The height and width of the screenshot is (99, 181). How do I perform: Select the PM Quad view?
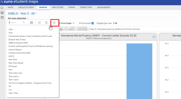[13, 66]
